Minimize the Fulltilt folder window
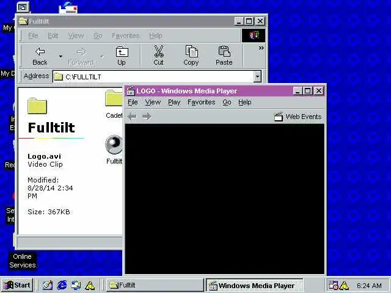The image size is (391, 293). point(239,21)
